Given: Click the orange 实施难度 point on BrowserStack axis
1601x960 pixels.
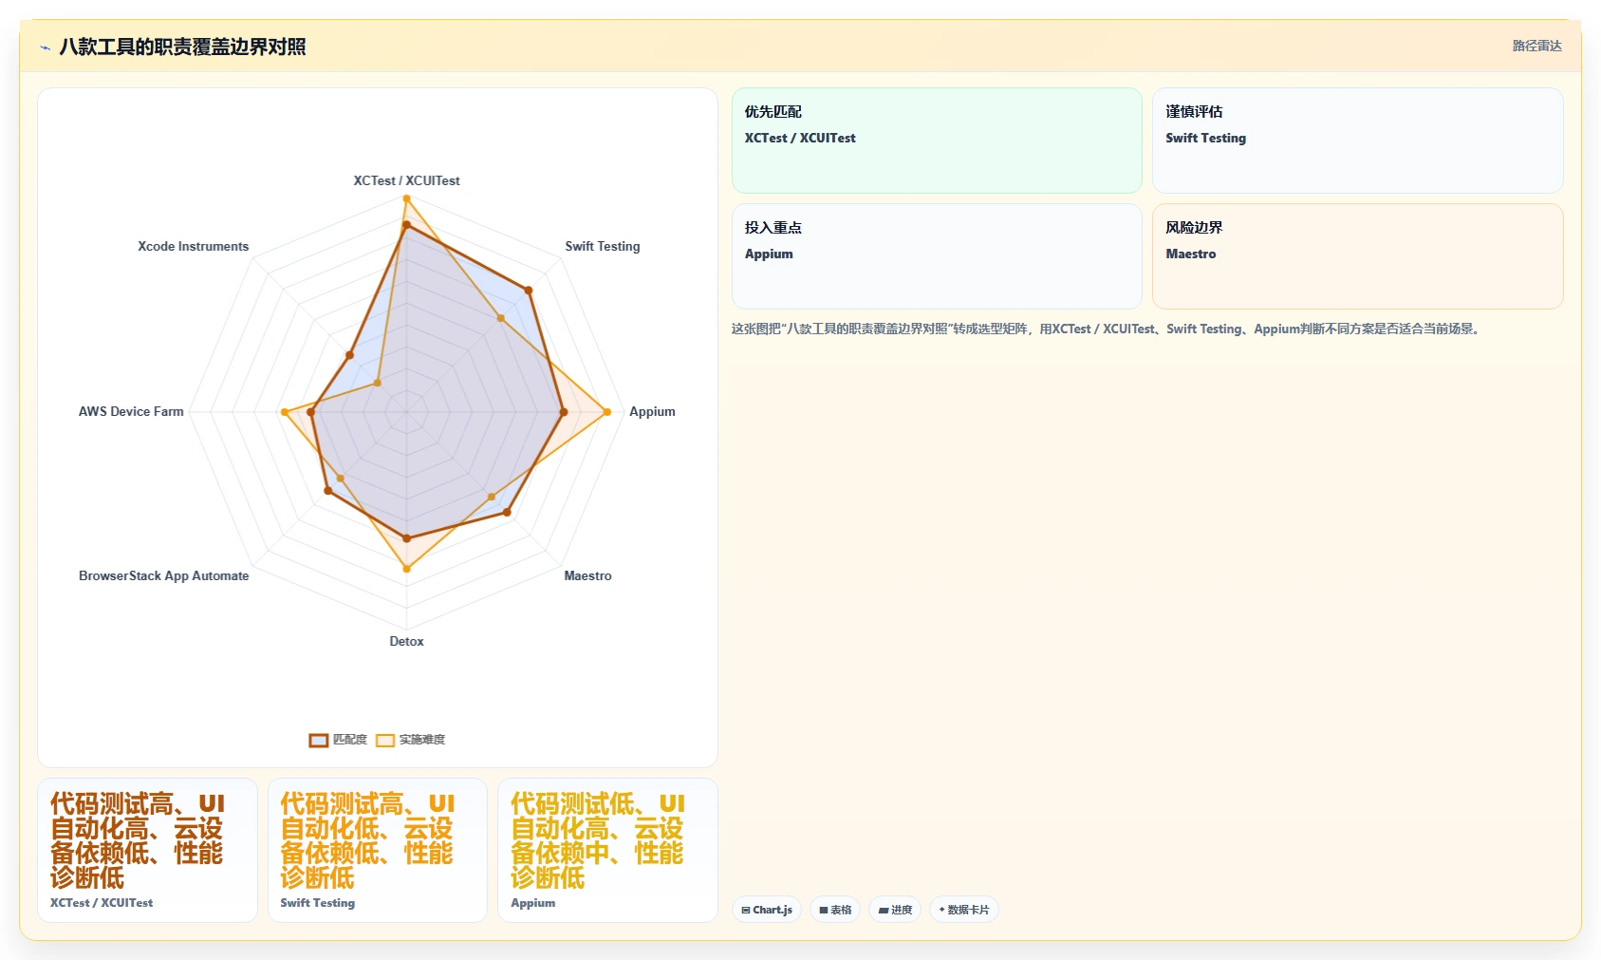Looking at the screenshot, I should pyautogui.click(x=340, y=479).
